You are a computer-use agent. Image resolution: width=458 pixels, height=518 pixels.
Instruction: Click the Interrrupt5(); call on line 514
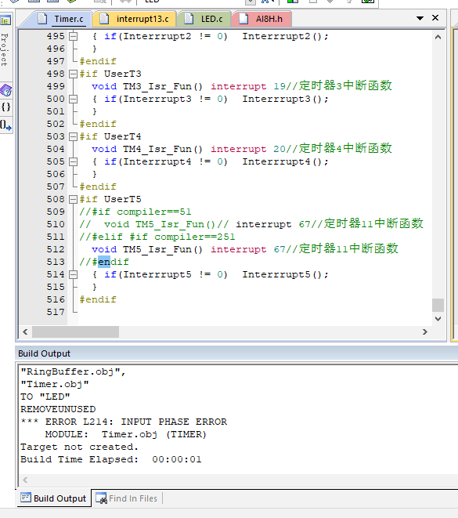click(286, 274)
